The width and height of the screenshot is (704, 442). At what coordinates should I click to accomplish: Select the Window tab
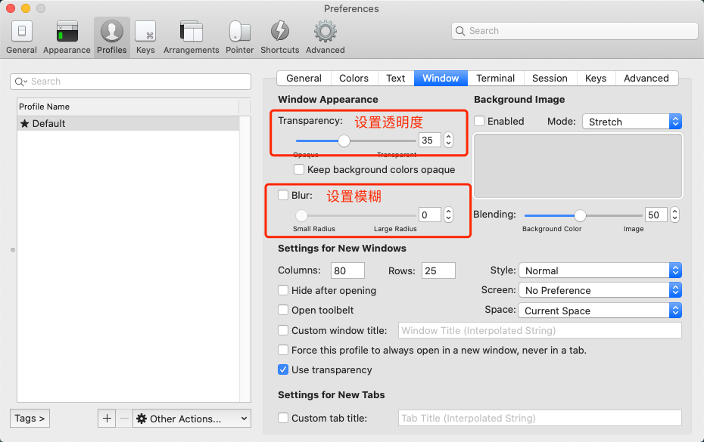pos(441,78)
